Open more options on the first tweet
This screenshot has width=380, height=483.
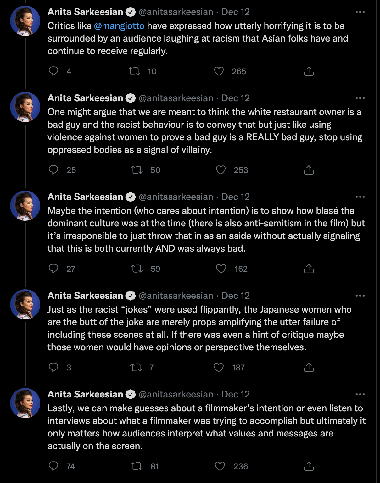(360, 12)
